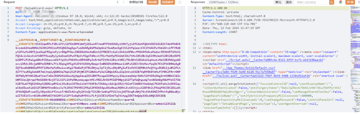Click the orange 构造请求 button
Screen dimensions: 360x114
(168, 2)
